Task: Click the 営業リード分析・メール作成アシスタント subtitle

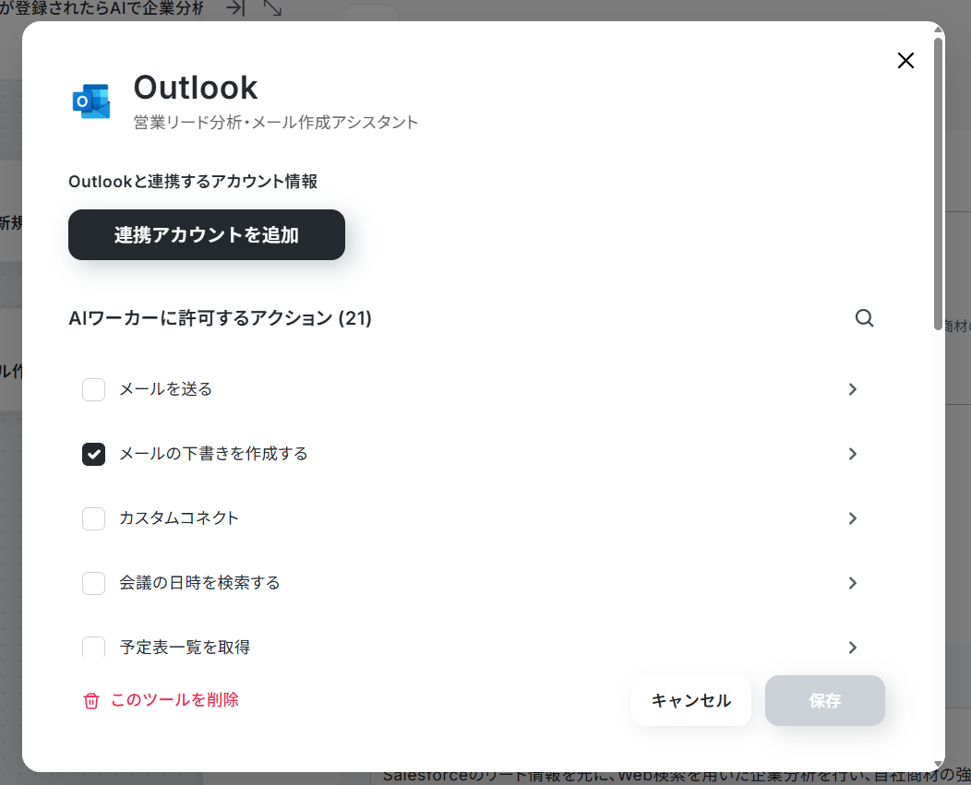Action: coord(276,123)
